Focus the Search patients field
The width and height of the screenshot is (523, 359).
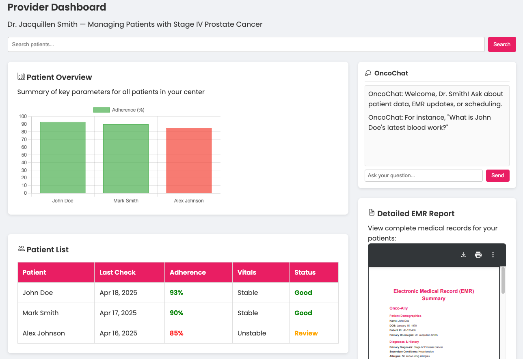[246, 44]
